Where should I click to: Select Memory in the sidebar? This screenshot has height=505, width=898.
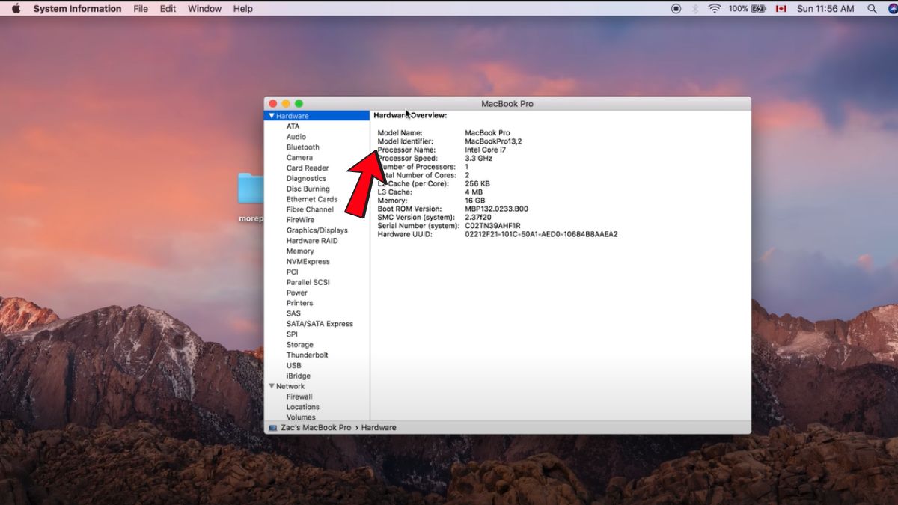[x=300, y=251]
